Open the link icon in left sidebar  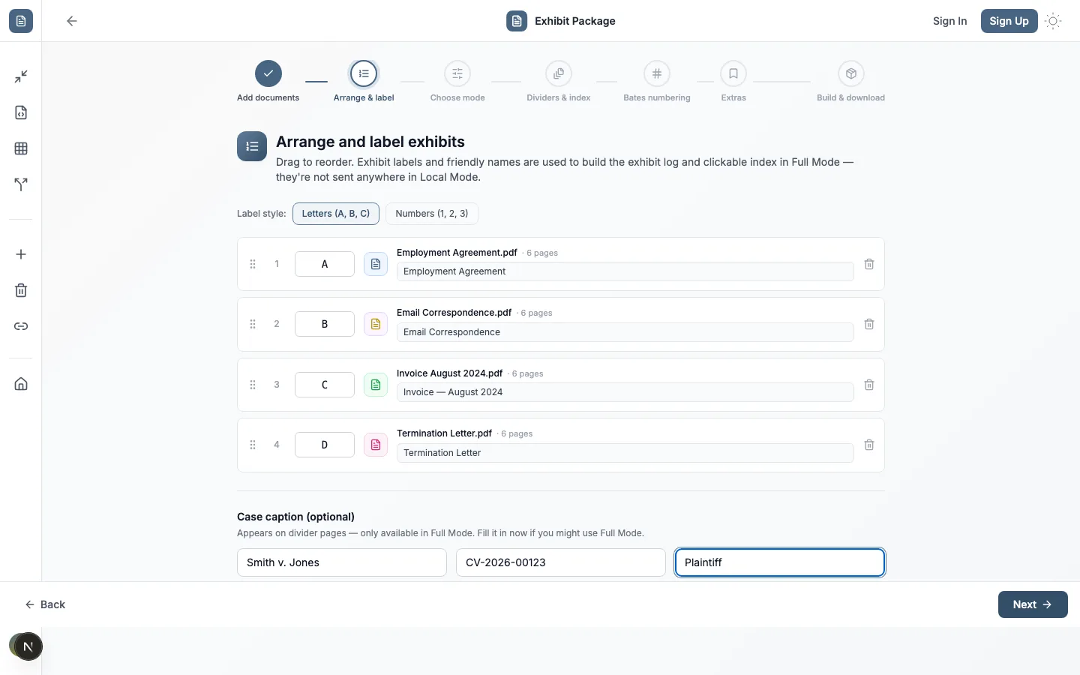(21, 326)
